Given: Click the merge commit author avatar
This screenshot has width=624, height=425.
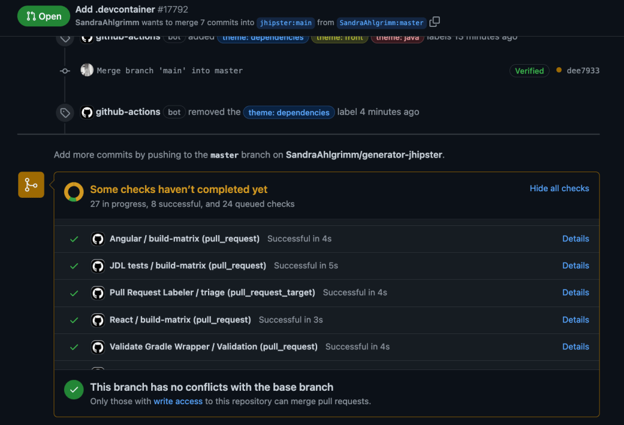Looking at the screenshot, I should click(87, 70).
